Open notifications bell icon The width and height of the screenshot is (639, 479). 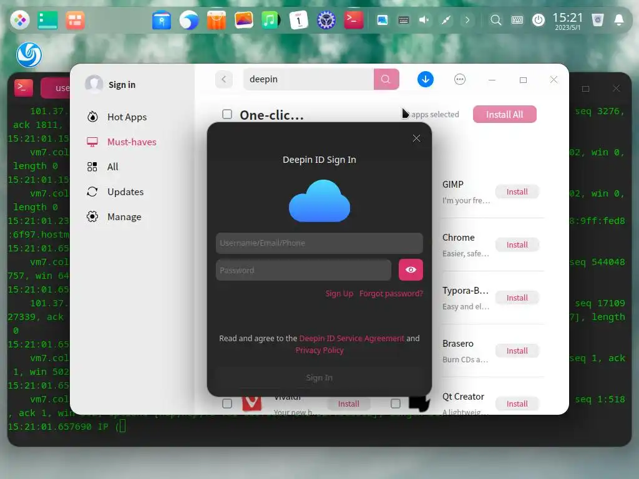click(618, 20)
